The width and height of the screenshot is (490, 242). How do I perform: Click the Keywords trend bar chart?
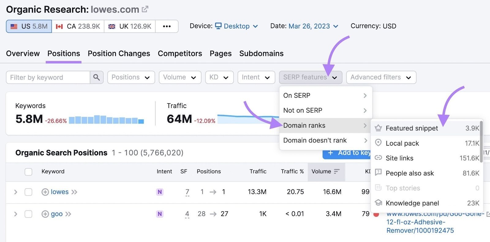pyautogui.click(x=106, y=120)
